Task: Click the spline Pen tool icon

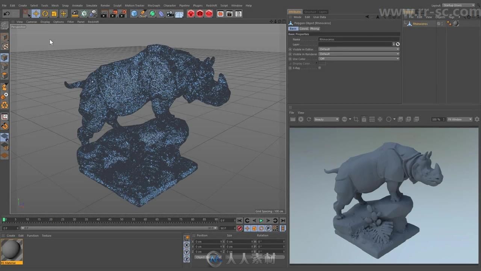Action: tap(143, 14)
